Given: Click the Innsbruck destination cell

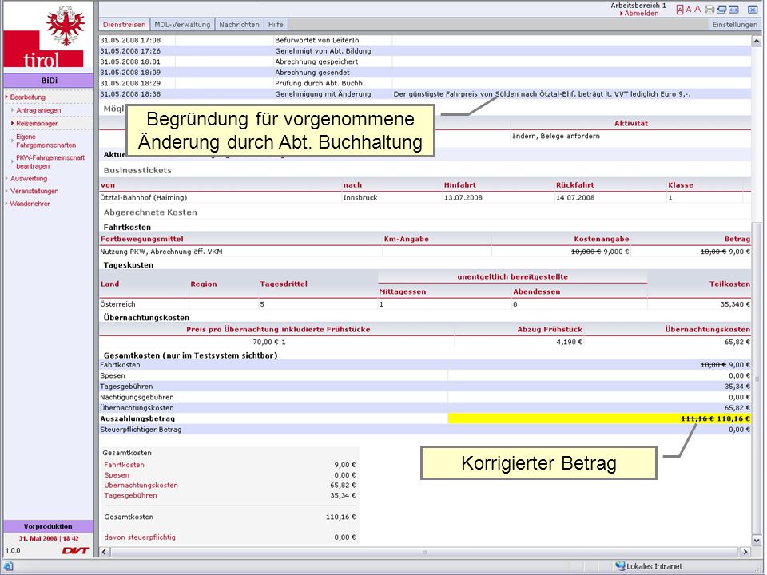Looking at the screenshot, I should point(360,197).
